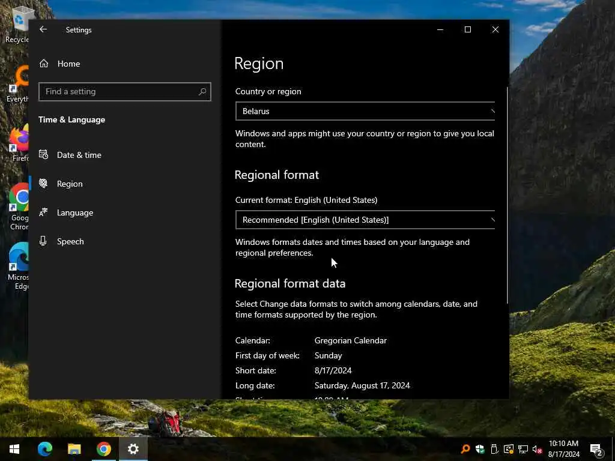Viewport: 615px width, 461px height.
Task: Click the safely remove hardware tray icon
Action: click(x=494, y=449)
